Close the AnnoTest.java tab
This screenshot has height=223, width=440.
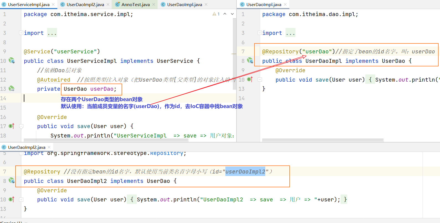click(154, 4)
